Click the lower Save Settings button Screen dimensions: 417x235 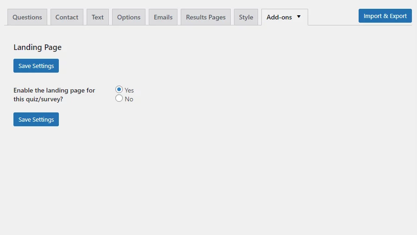point(36,119)
